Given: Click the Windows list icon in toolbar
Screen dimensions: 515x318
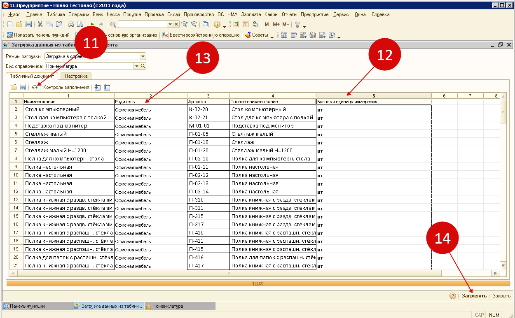Looking at the screenshot, I should point(205,24).
